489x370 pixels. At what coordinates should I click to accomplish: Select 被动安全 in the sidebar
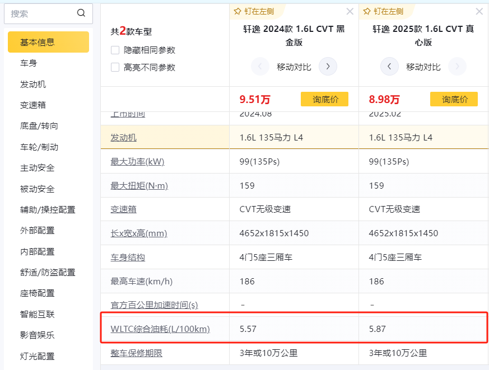pyautogui.click(x=38, y=189)
